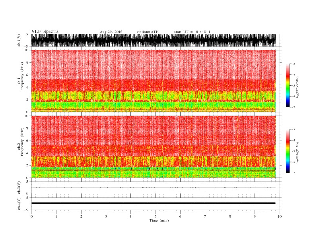Click the ch.4(V) thick trace line
This screenshot has height=243, width=315.
(154, 203)
